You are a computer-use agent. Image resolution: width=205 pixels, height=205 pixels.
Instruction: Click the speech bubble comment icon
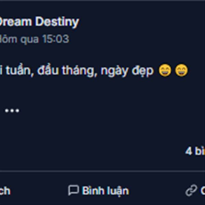[x=73, y=190]
